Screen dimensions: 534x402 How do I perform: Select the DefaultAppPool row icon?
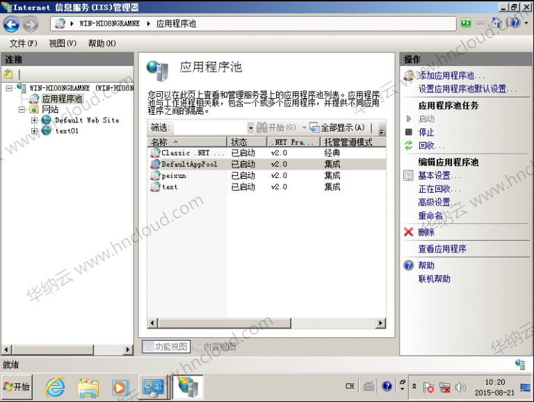155,164
